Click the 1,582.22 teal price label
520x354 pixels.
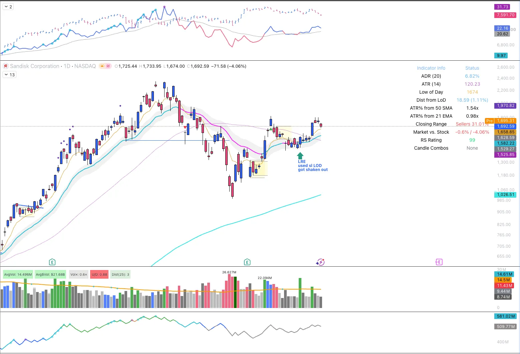[505, 143]
